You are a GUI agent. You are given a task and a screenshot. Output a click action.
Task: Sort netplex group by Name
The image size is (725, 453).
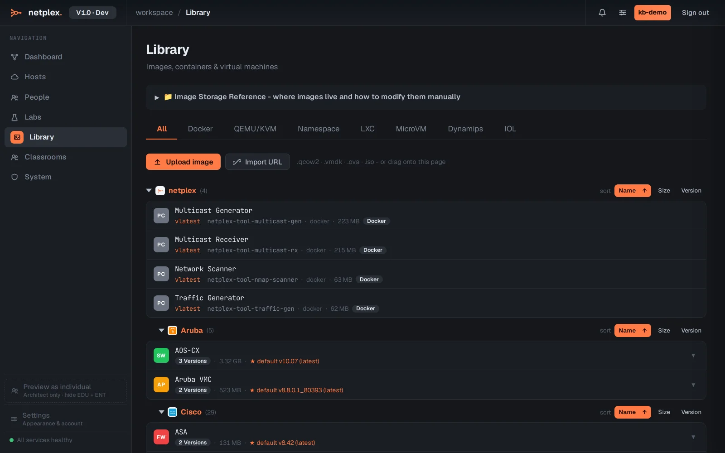[633, 191]
